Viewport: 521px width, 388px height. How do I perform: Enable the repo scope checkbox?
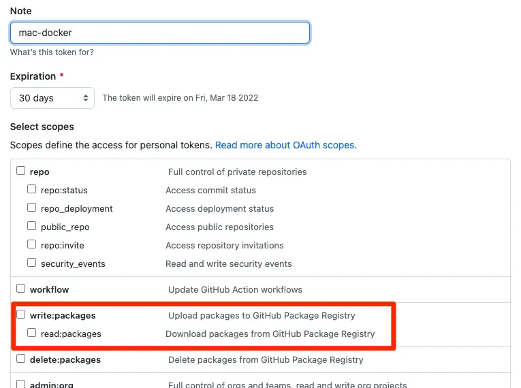[x=21, y=172]
